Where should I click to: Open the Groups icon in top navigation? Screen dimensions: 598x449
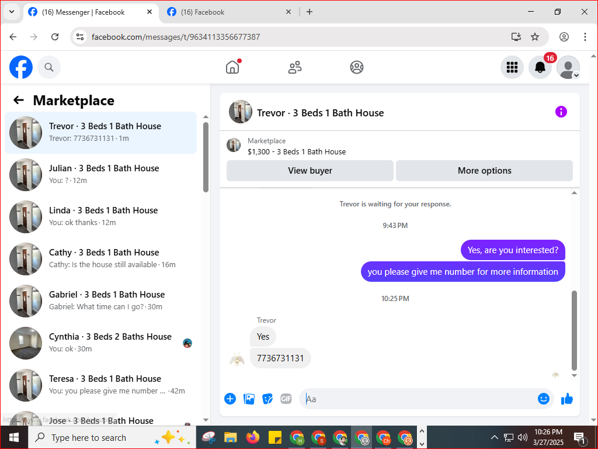357,67
